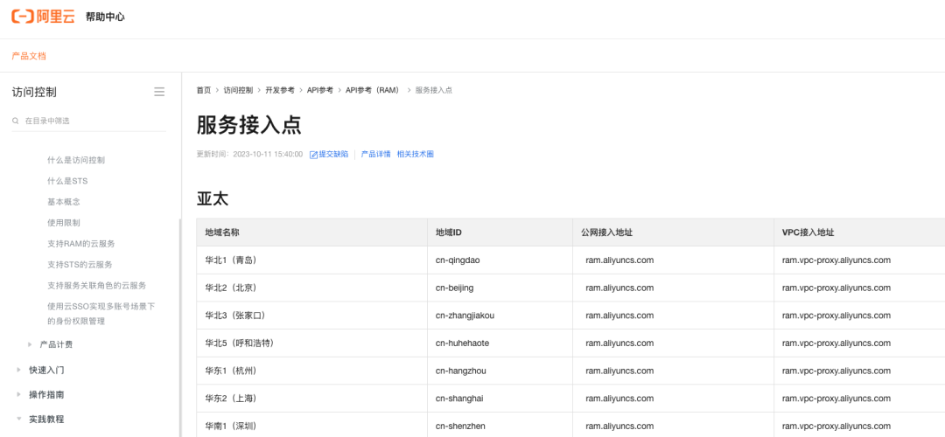The image size is (945, 437).
Task: Click 操作指南 in sidebar
Action: pyautogui.click(x=46, y=395)
